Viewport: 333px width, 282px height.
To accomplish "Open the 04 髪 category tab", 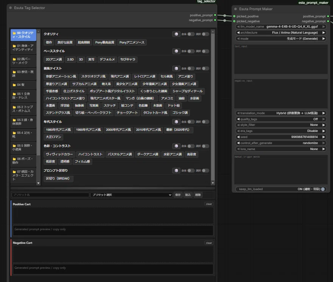I will click(x=23, y=85).
